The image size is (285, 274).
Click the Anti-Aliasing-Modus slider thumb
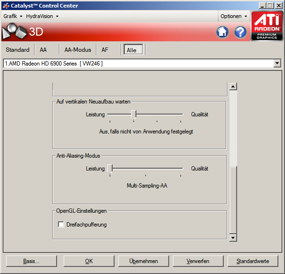click(x=110, y=169)
